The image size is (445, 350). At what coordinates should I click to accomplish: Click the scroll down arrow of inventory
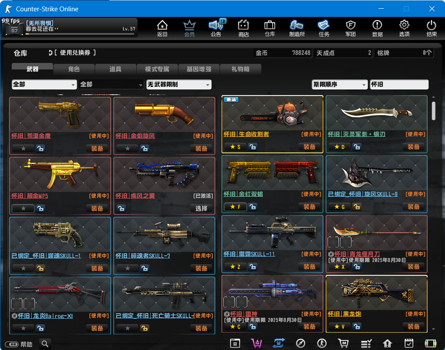coord(433,329)
